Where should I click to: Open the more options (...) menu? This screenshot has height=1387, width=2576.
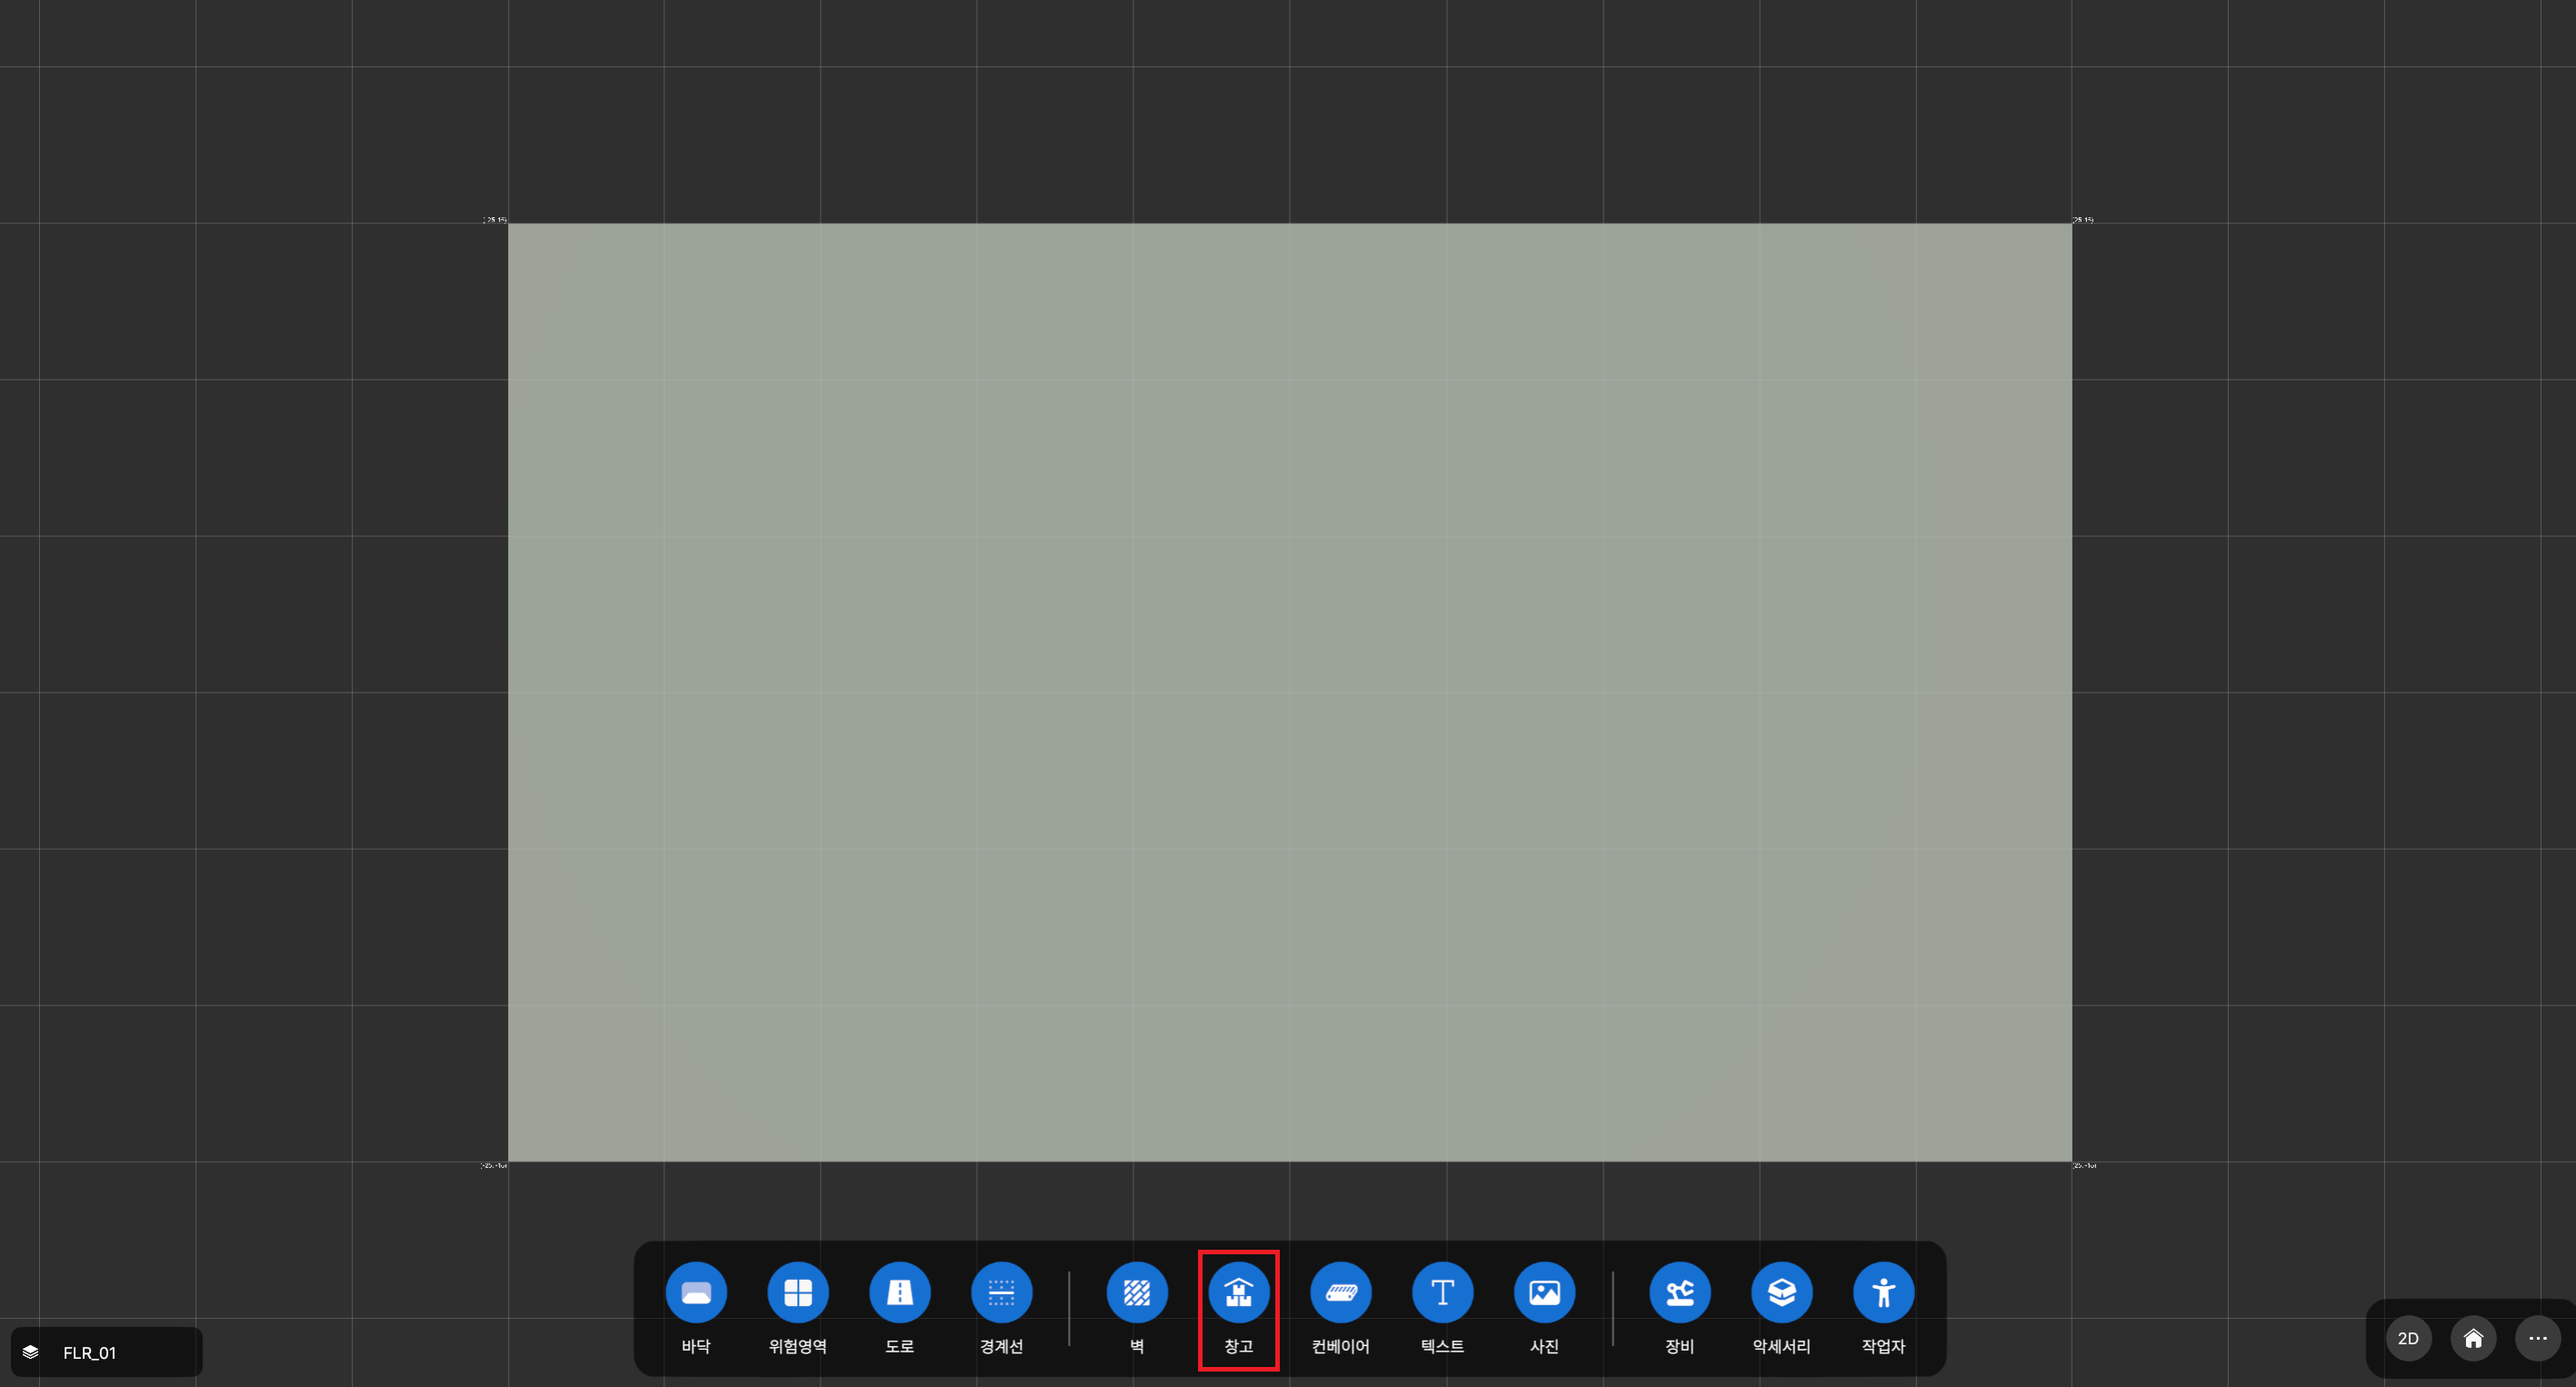(2537, 1338)
